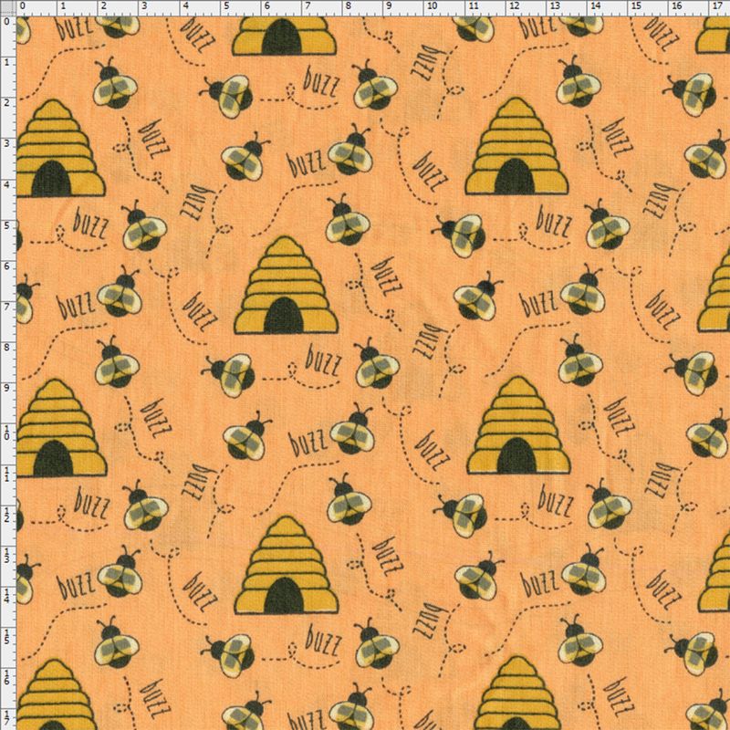The width and height of the screenshot is (730, 730).
Task: Click the 13 mark on the horizontal ruler
Action: coord(555,6)
